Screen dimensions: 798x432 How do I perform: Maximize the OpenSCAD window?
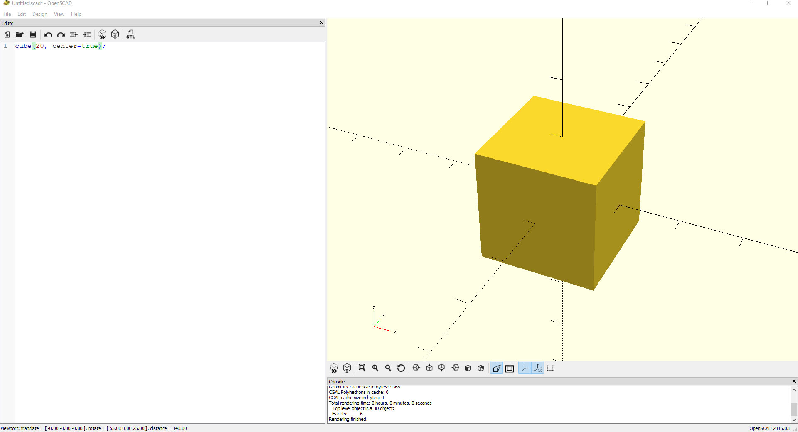(769, 3)
